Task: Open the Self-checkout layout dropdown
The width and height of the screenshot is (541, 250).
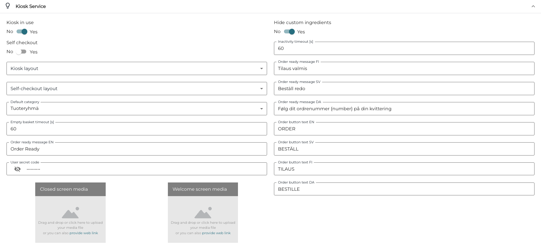Action: [137, 89]
